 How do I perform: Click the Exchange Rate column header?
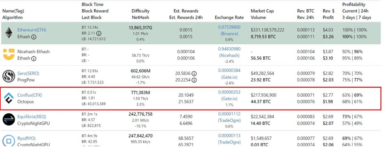tap(229, 17)
